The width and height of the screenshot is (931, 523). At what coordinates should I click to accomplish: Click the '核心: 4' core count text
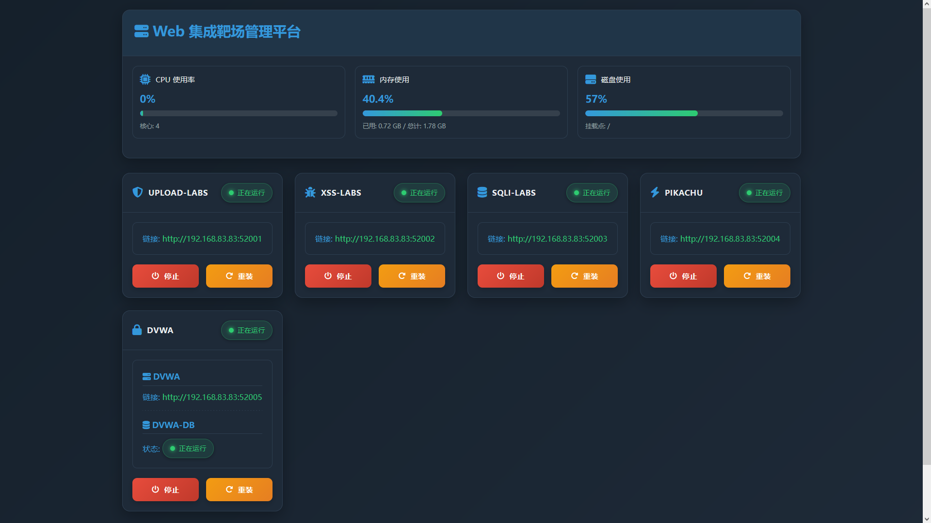point(149,126)
